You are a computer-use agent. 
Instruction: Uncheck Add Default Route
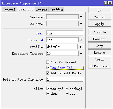(x=48, y=73)
